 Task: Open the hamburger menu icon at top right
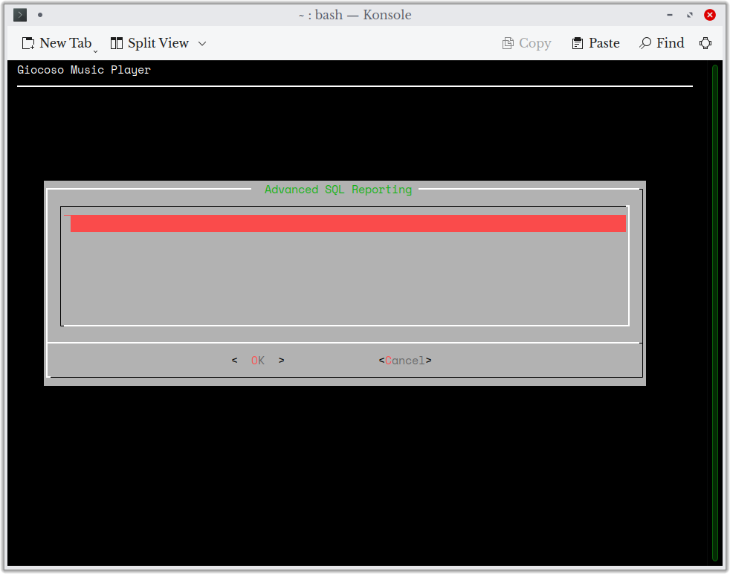pyautogui.click(x=705, y=42)
